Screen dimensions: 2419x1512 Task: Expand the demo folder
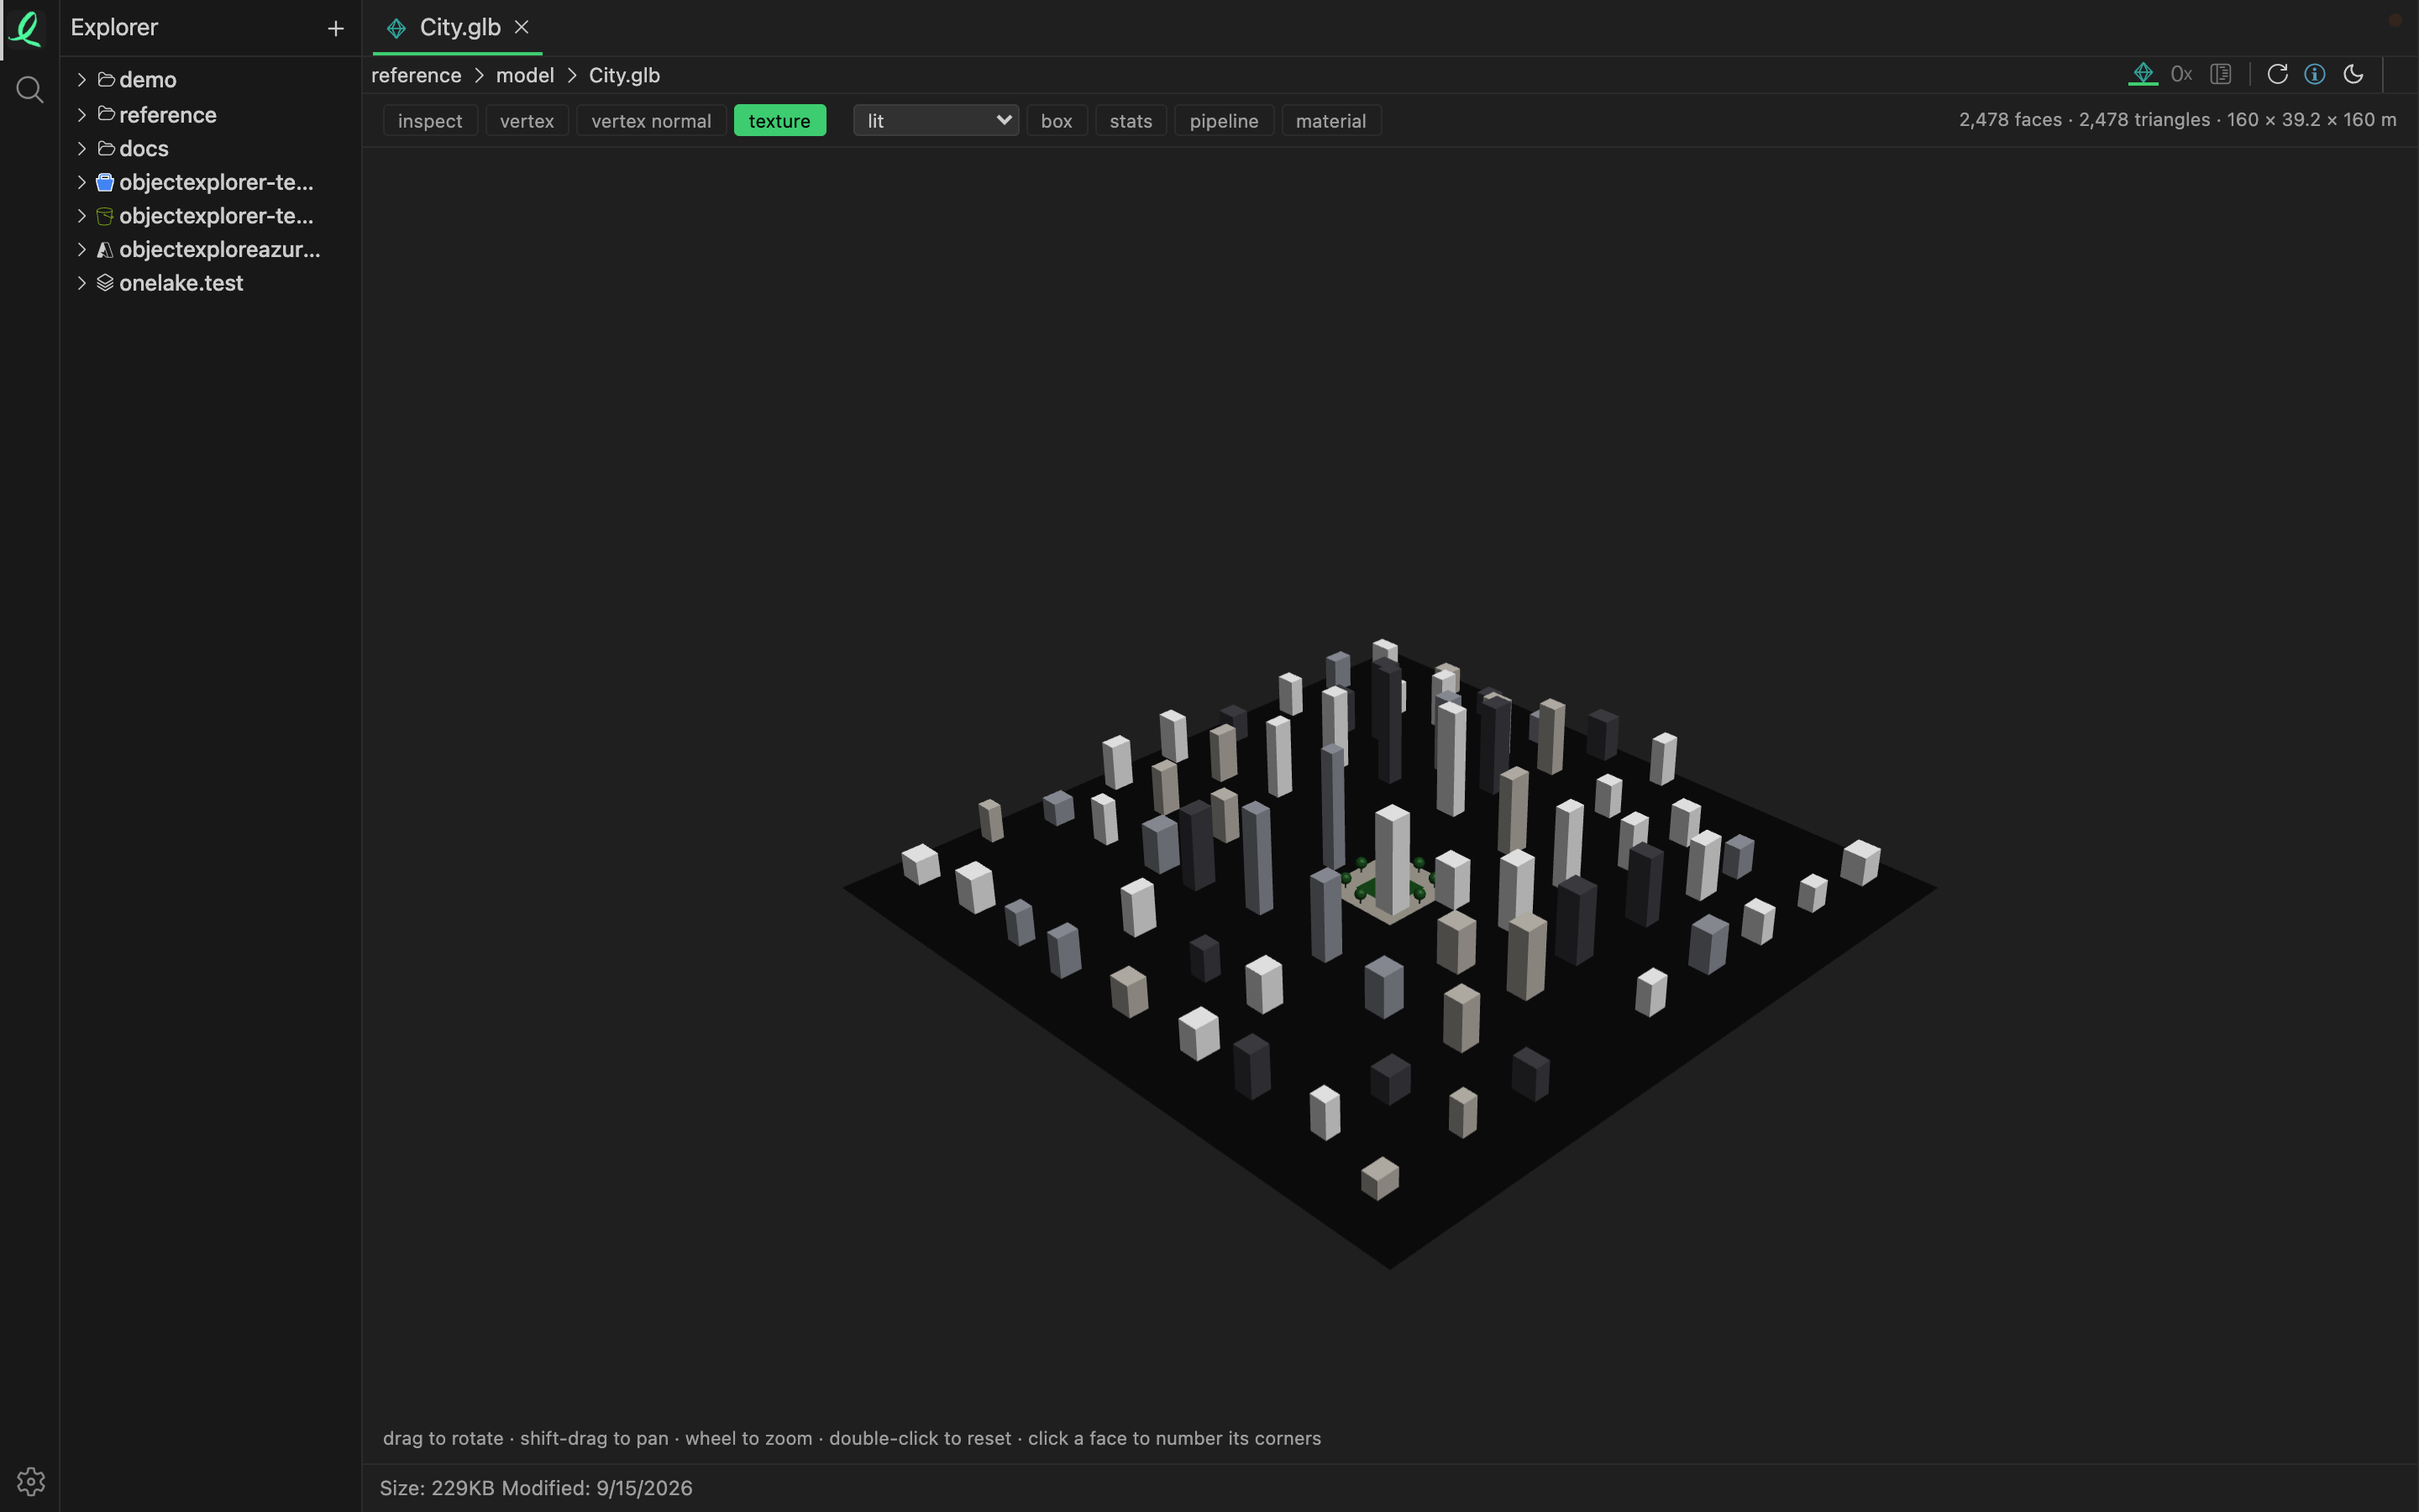point(82,80)
